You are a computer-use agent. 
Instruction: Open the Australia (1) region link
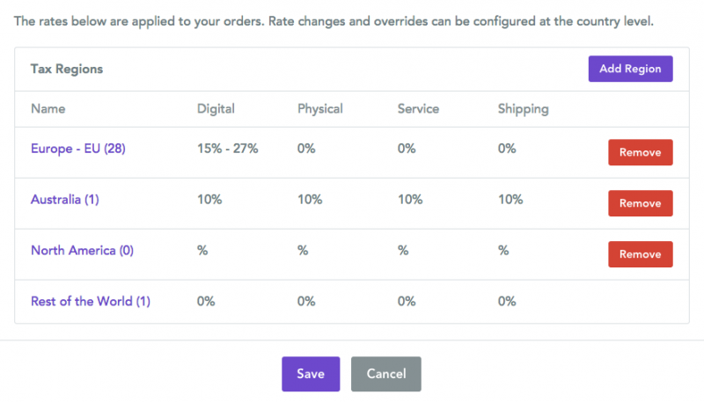click(x=65, y=200)
